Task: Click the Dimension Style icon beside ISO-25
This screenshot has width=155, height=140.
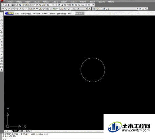Action: click(89, 9)
